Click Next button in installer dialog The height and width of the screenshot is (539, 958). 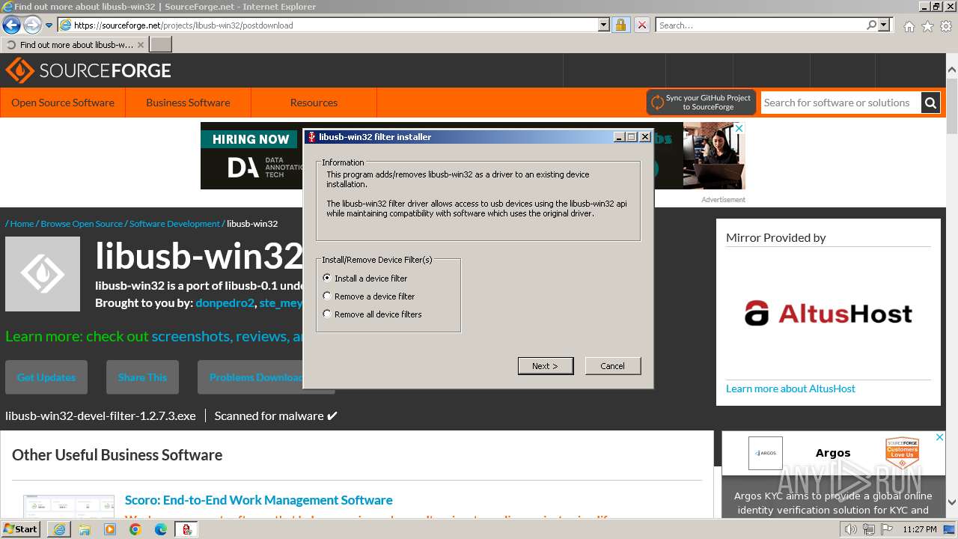pyautogui.click(x=546, y=365)
